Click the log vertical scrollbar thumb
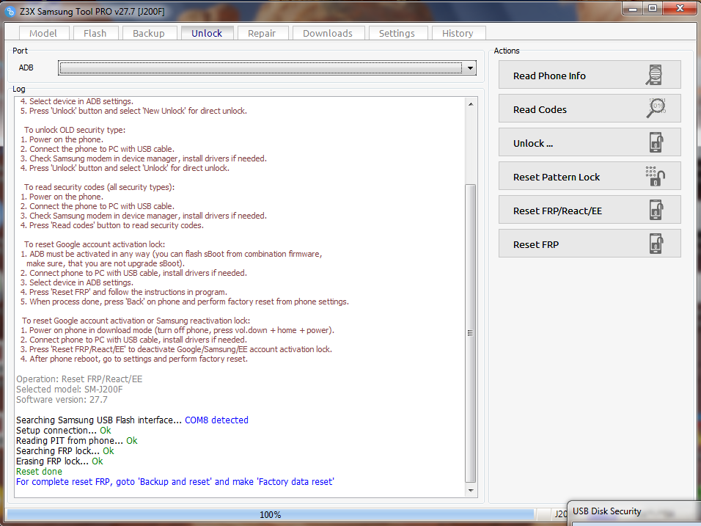The image size is (701, 526). (470, 333)
